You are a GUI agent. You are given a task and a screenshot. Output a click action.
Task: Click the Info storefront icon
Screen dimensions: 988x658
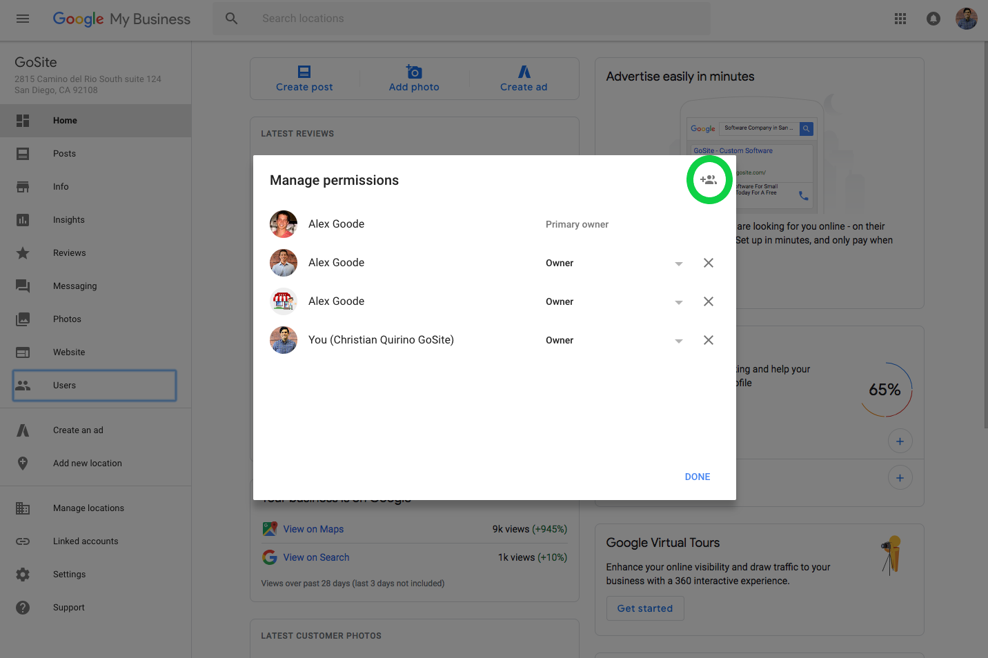pos(23,187)
